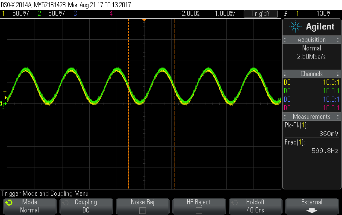Click the magenta channel 4 DC 10.0:1 row
Screen dimensions: 342x215
click(312, 108)
